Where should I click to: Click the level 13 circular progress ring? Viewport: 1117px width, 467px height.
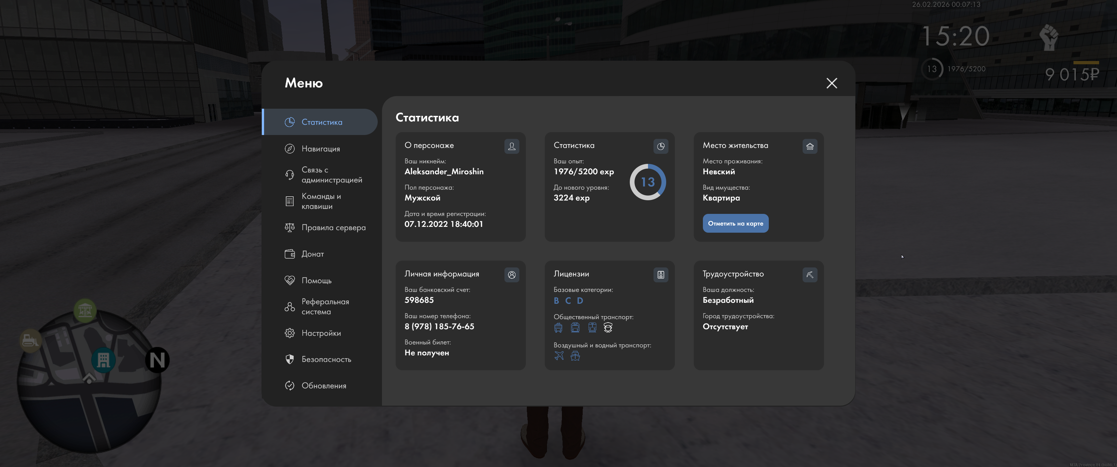point(647,182)
